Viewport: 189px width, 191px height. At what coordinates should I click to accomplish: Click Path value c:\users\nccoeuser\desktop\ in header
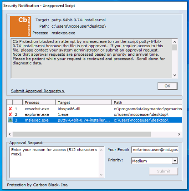click(x=79, y=26)
